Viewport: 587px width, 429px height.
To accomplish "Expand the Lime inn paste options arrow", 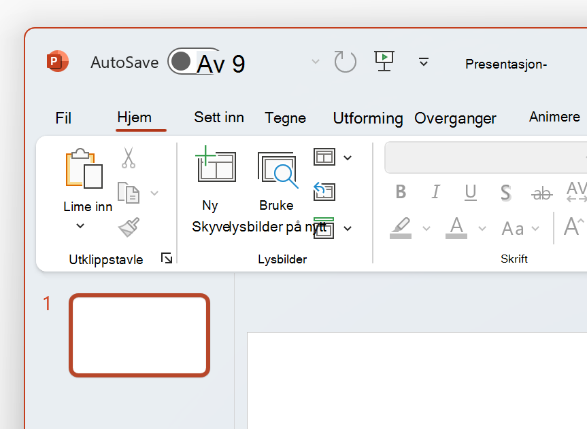I will [x=80, y=226].
